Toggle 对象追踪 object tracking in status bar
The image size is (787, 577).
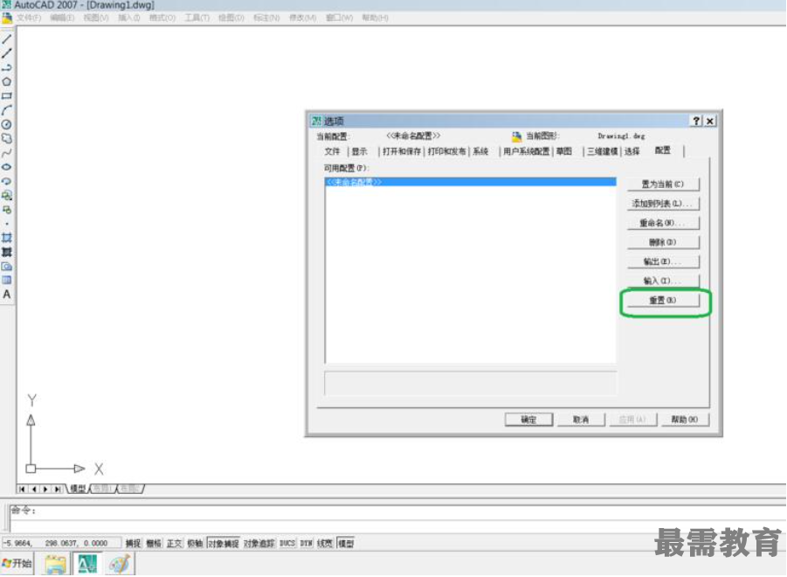pos(259,544)
